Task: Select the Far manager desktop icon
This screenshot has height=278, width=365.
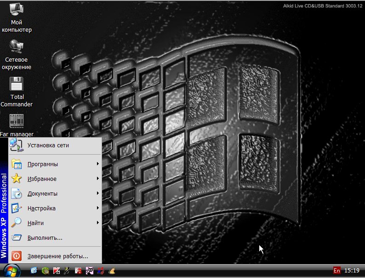Action: [x=17, y=125]
